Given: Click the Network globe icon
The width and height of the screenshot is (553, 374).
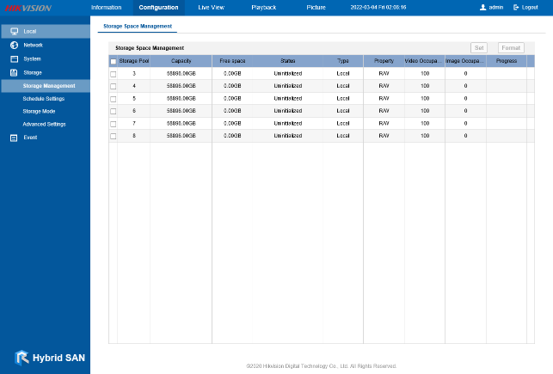Looking at the screenshot, I should pos(14,45).
